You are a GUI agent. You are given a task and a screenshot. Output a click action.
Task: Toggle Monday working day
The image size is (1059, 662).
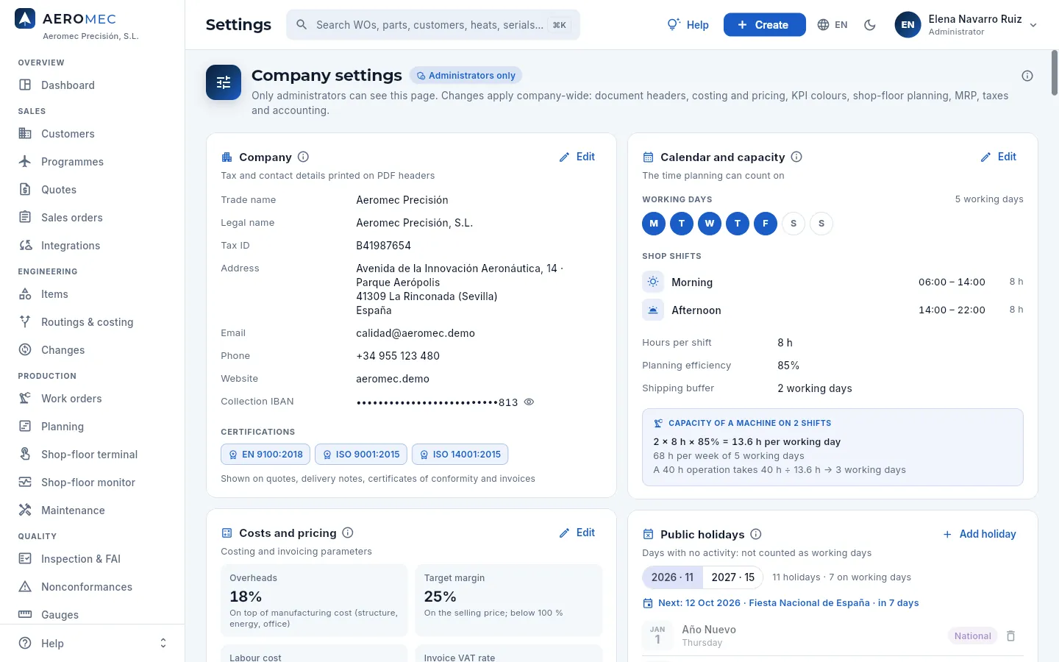coord(654,224)
